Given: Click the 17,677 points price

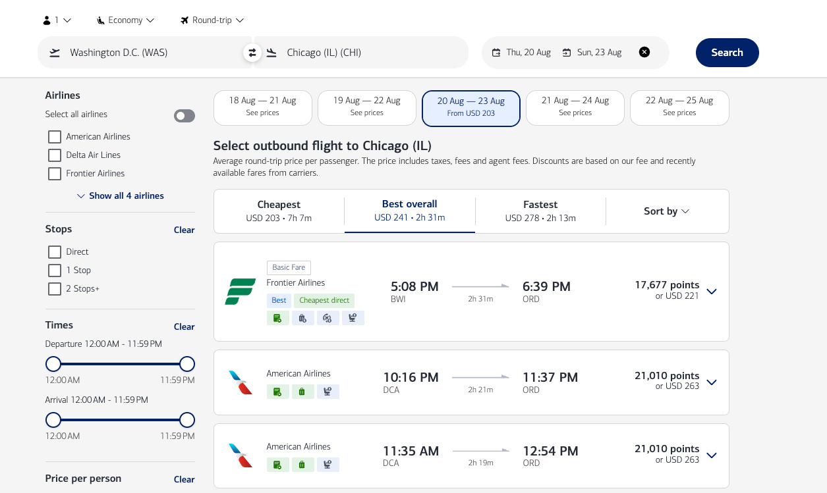Looking at the screenshot, I should pos(667,285).
